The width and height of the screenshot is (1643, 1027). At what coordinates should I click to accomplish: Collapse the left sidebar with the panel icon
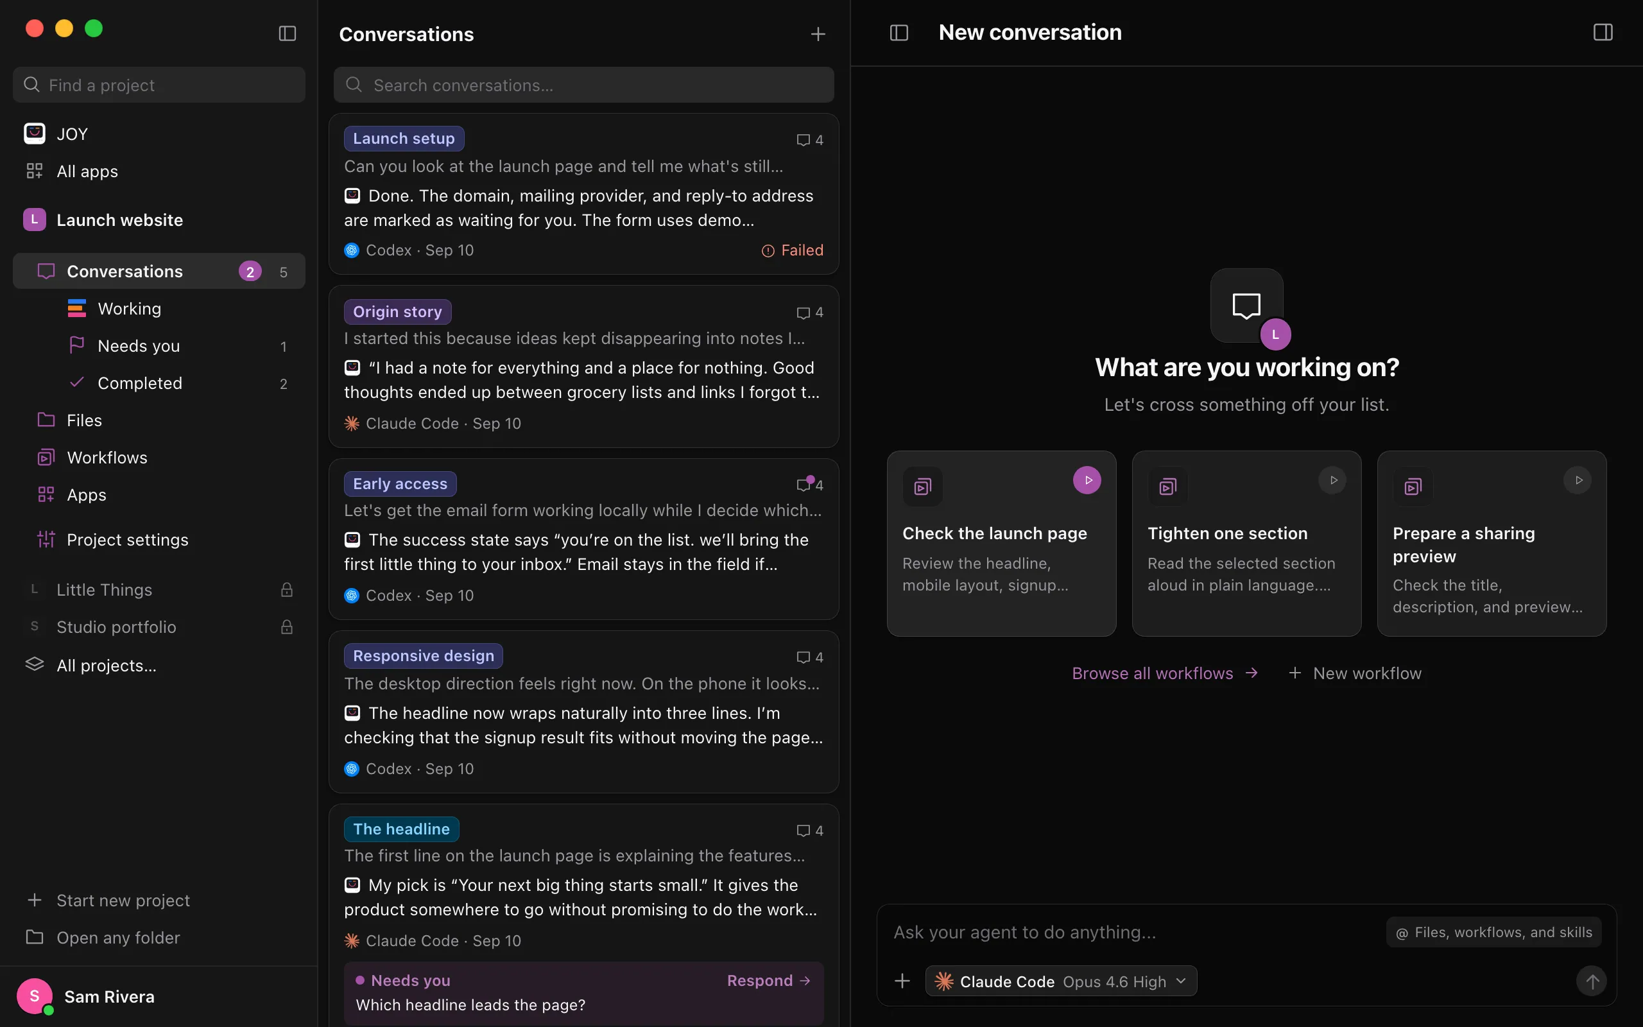point(287,33)
